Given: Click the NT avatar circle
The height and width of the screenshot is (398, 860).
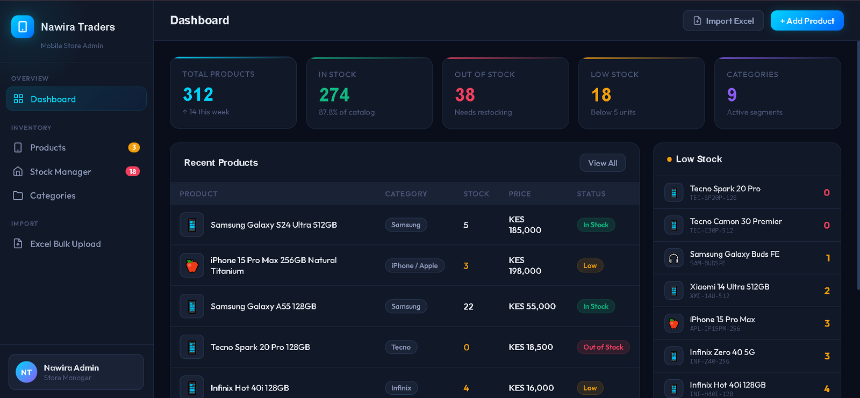Looking at the screenshot, I should [x=26, y=372].
